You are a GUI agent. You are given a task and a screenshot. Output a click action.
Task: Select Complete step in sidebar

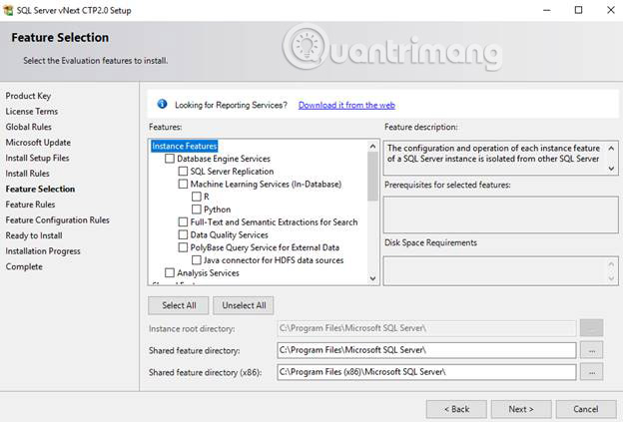pyautogui.click(x=24, y=266)
